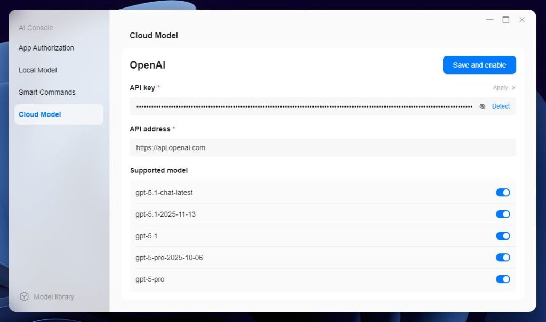Open the App Authorization section
This screenshot has width=546, height=322.
click(x=46, y=48)
